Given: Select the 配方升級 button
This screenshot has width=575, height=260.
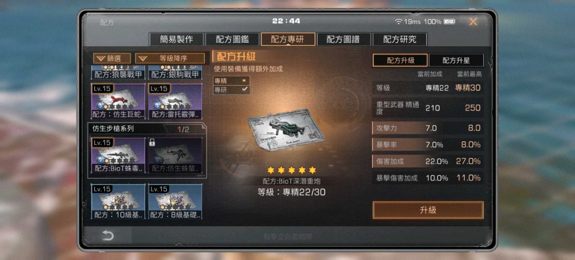Looking at the screenshot, I should [x=400, y=60].
